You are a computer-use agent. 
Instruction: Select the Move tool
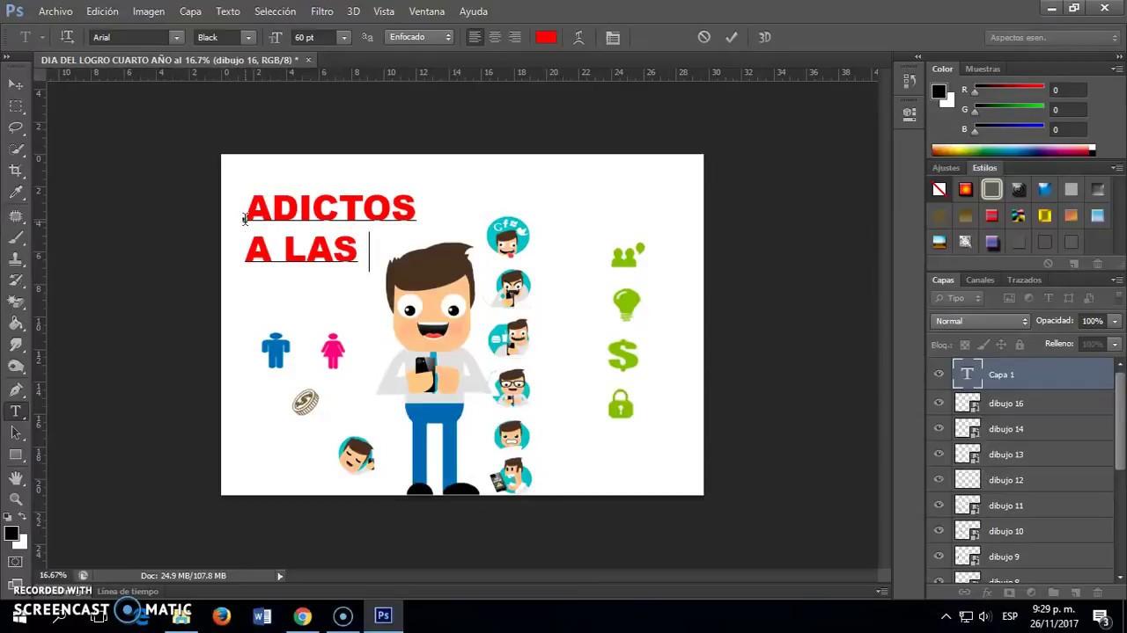tap(16, 84)
